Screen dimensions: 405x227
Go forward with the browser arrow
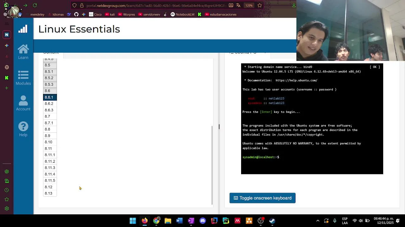pos(25,5)
